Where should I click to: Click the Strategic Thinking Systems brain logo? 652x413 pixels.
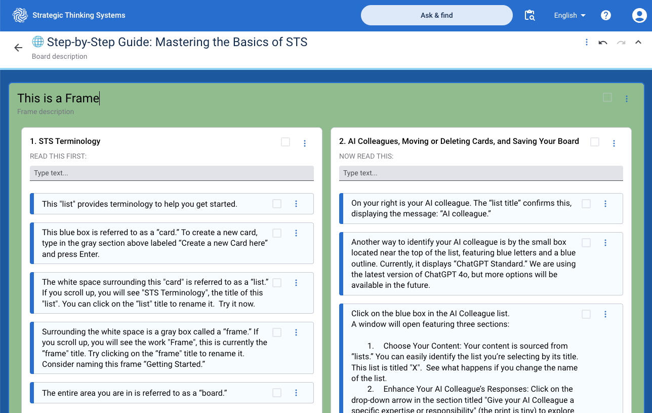tap(20, 15)
